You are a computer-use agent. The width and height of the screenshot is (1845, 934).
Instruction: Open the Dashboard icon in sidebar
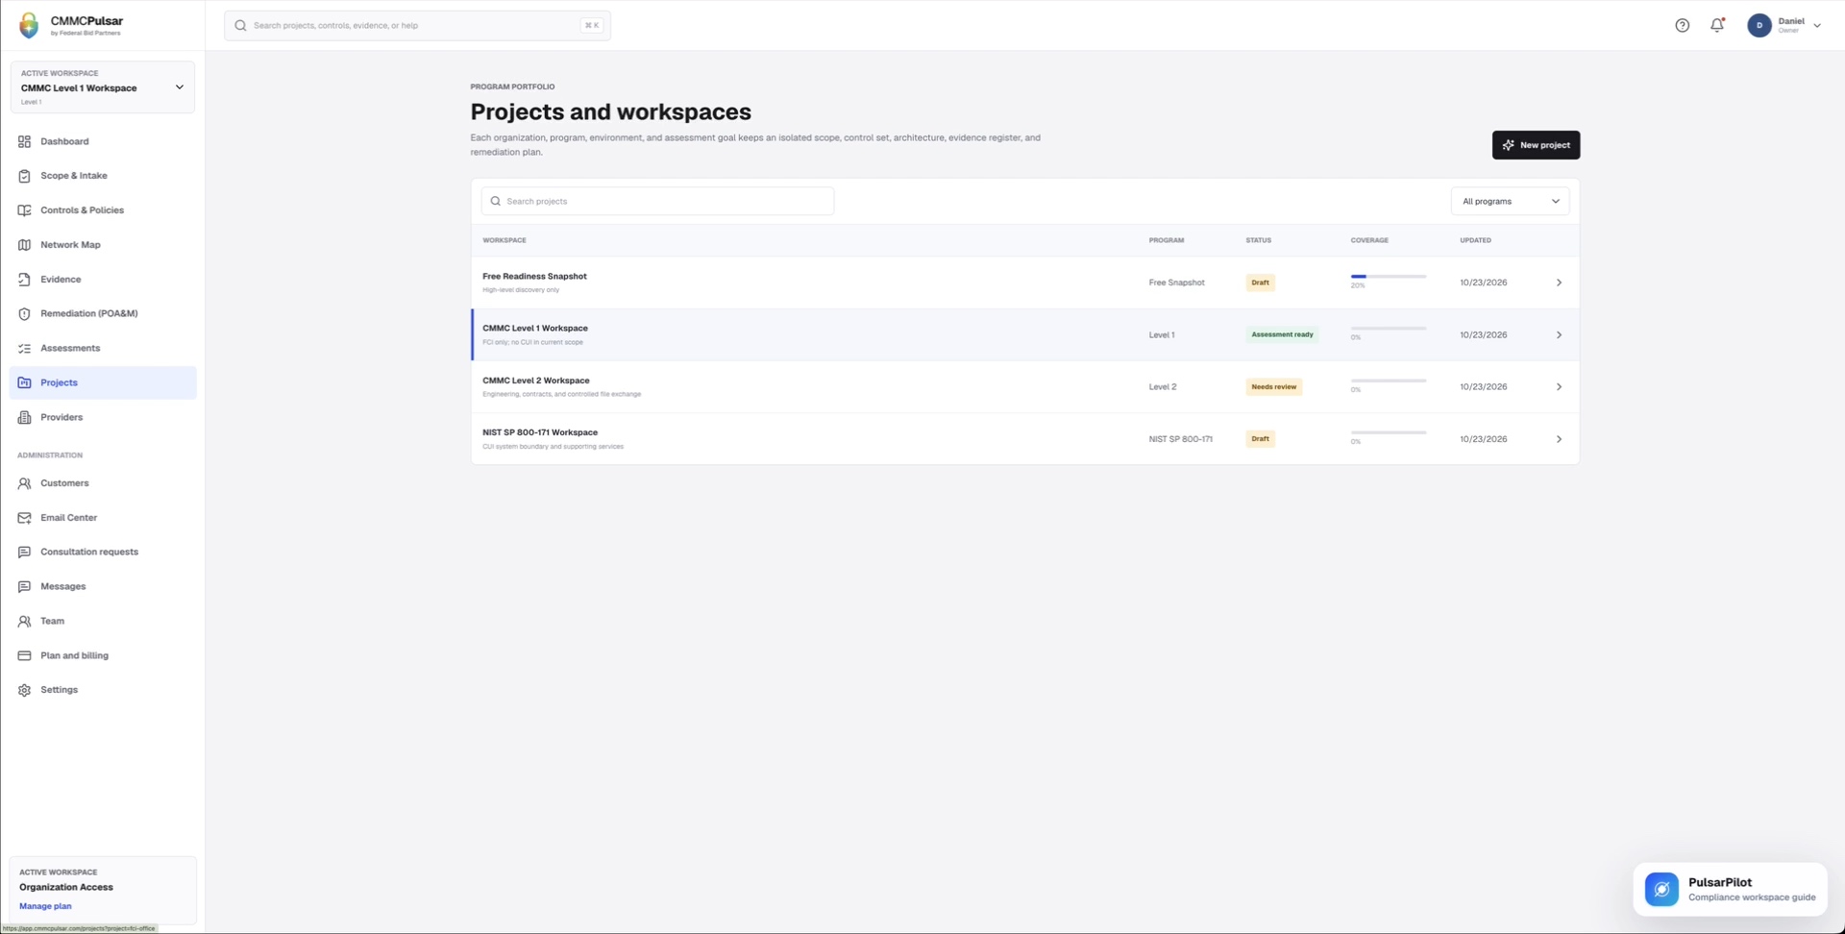[x=24, y=141]
